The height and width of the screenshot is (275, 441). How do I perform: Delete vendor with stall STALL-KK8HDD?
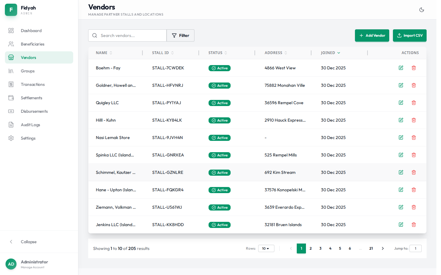pyautogui.click(x=413, y=225)
